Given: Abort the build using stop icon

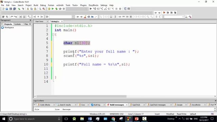Looking at the screenshot, I should (x=64, y=9).
